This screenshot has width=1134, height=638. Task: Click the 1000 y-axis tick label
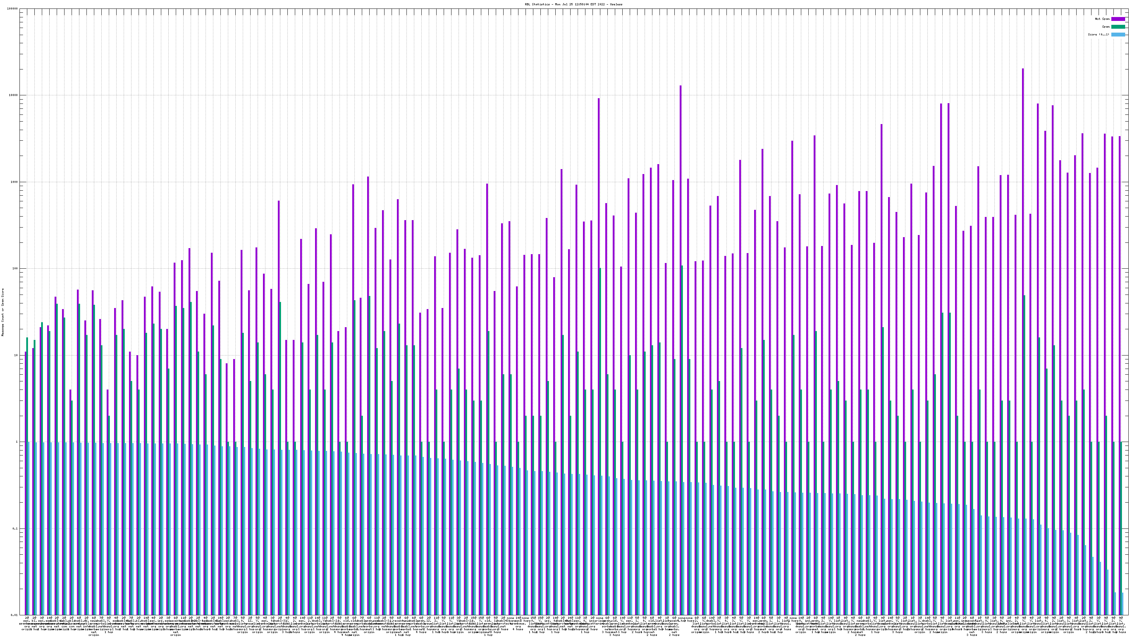15,182
